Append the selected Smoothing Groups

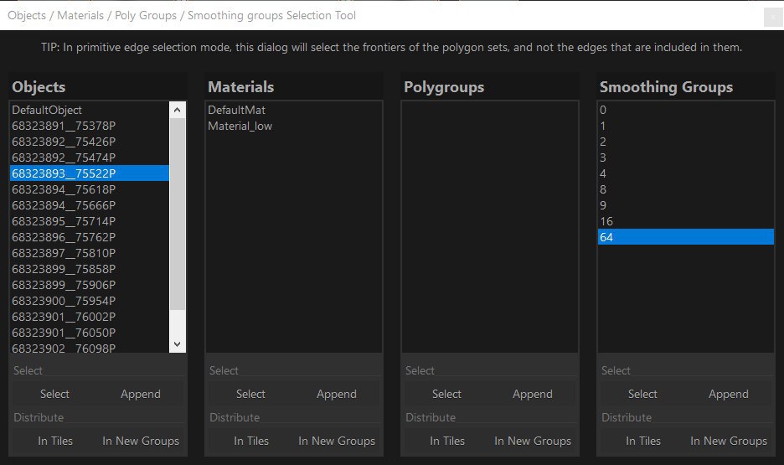click(729, 394)
